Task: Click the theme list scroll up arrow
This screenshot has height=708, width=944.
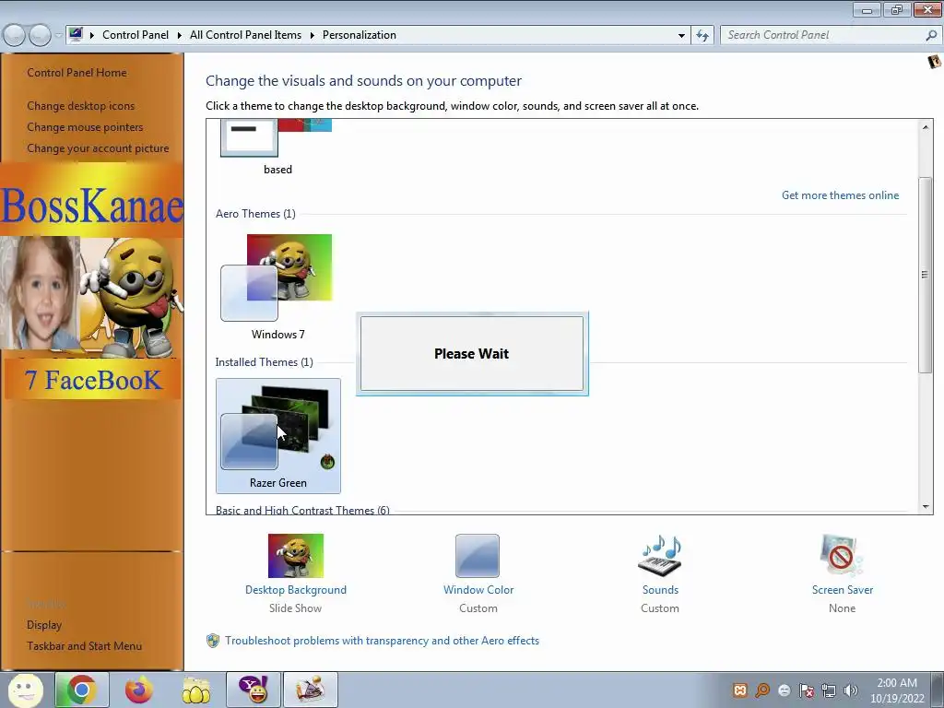Action: [x=926, y=127]
